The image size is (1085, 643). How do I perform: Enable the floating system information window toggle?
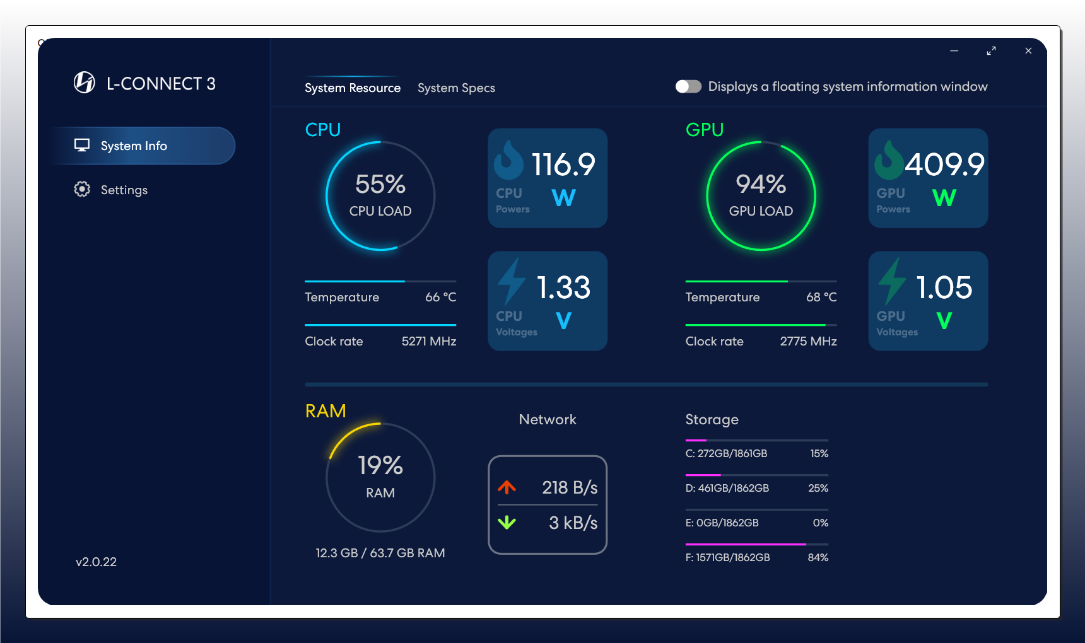click(688, 86)
